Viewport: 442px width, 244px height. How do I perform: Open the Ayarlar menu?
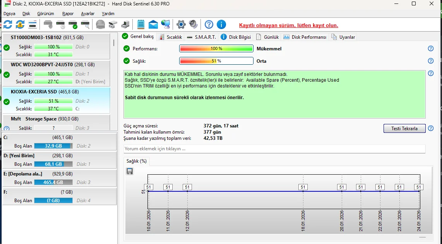click(x=87, y=14)
